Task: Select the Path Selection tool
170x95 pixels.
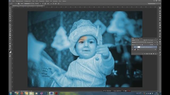Action: click(10, 42)
